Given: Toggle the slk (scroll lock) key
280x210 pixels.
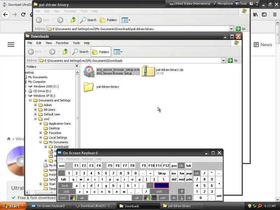Looking at the screenshot, I should [181, 166].
